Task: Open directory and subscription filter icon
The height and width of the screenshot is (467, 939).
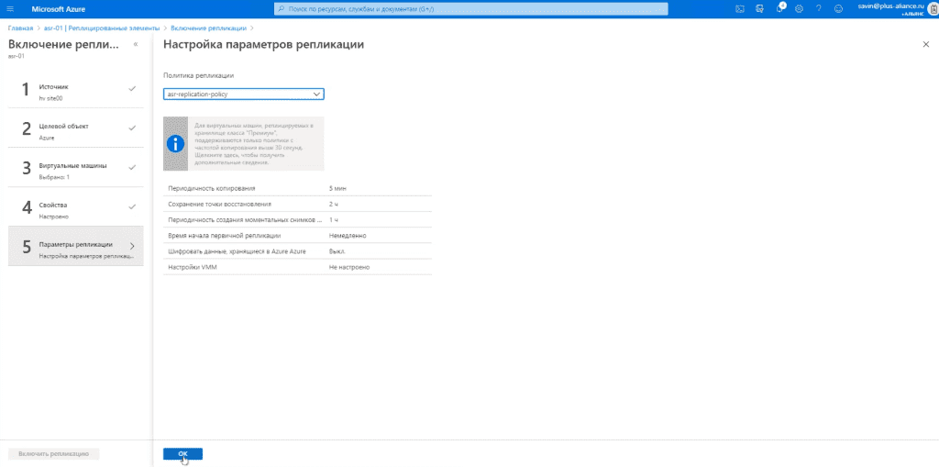Action: [760, 9]
